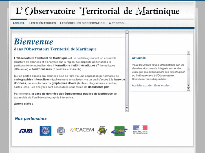Click the Bienvenue heading
Image resolution: width=205 pixels, height=153 pixels.
pos(34,42)
